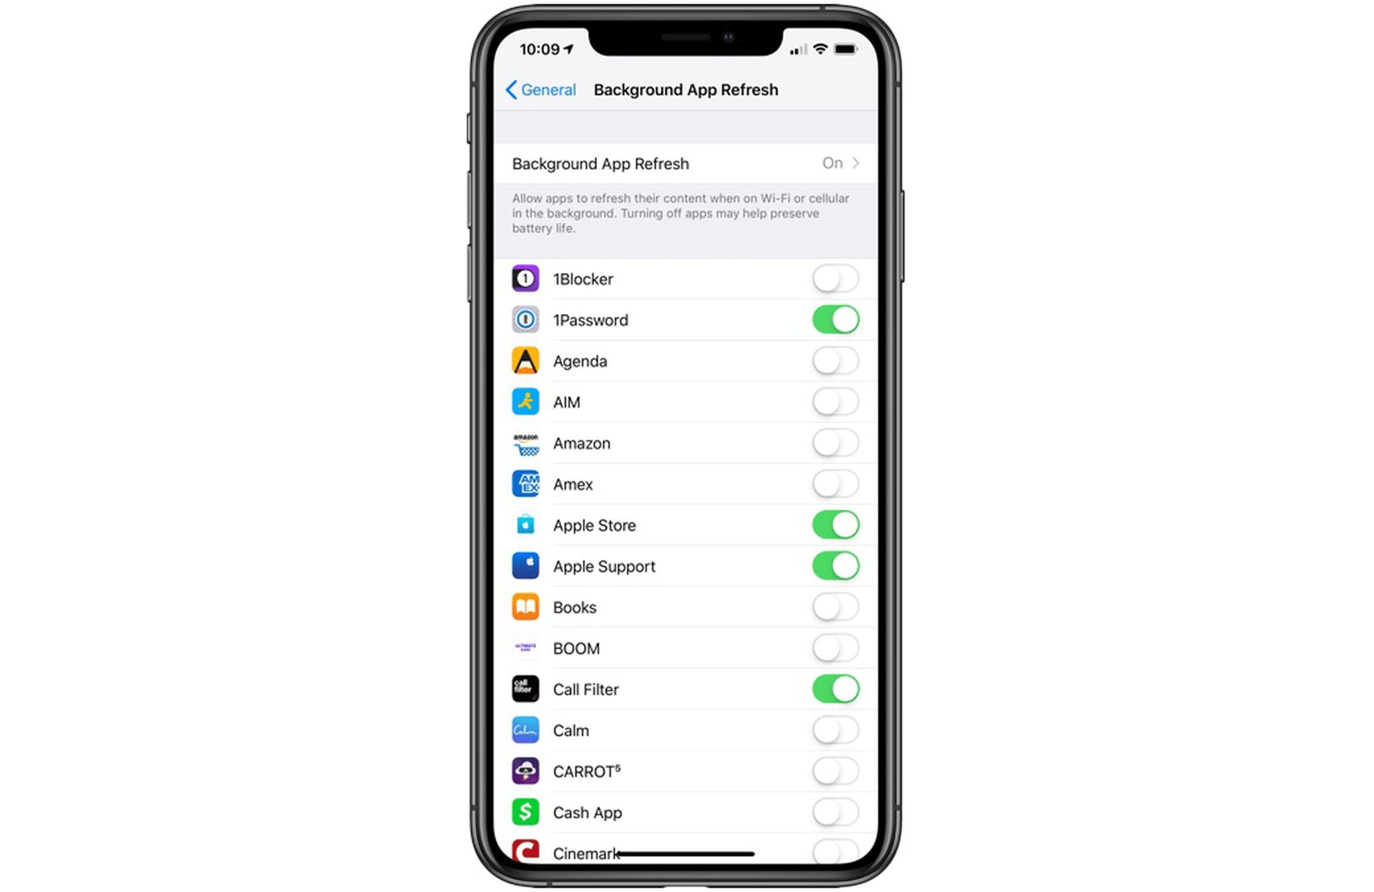This screenshot has height=892, width=1374.
Task: Tap General back button
Action: (x=531, y=89)
